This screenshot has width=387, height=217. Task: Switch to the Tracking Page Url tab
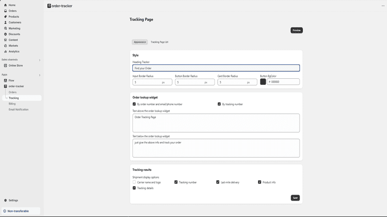159,42
